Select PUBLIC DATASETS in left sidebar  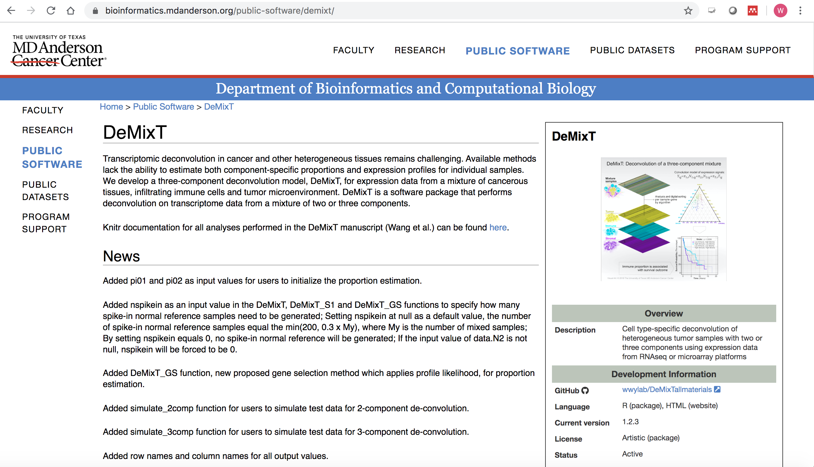point(46,190)
